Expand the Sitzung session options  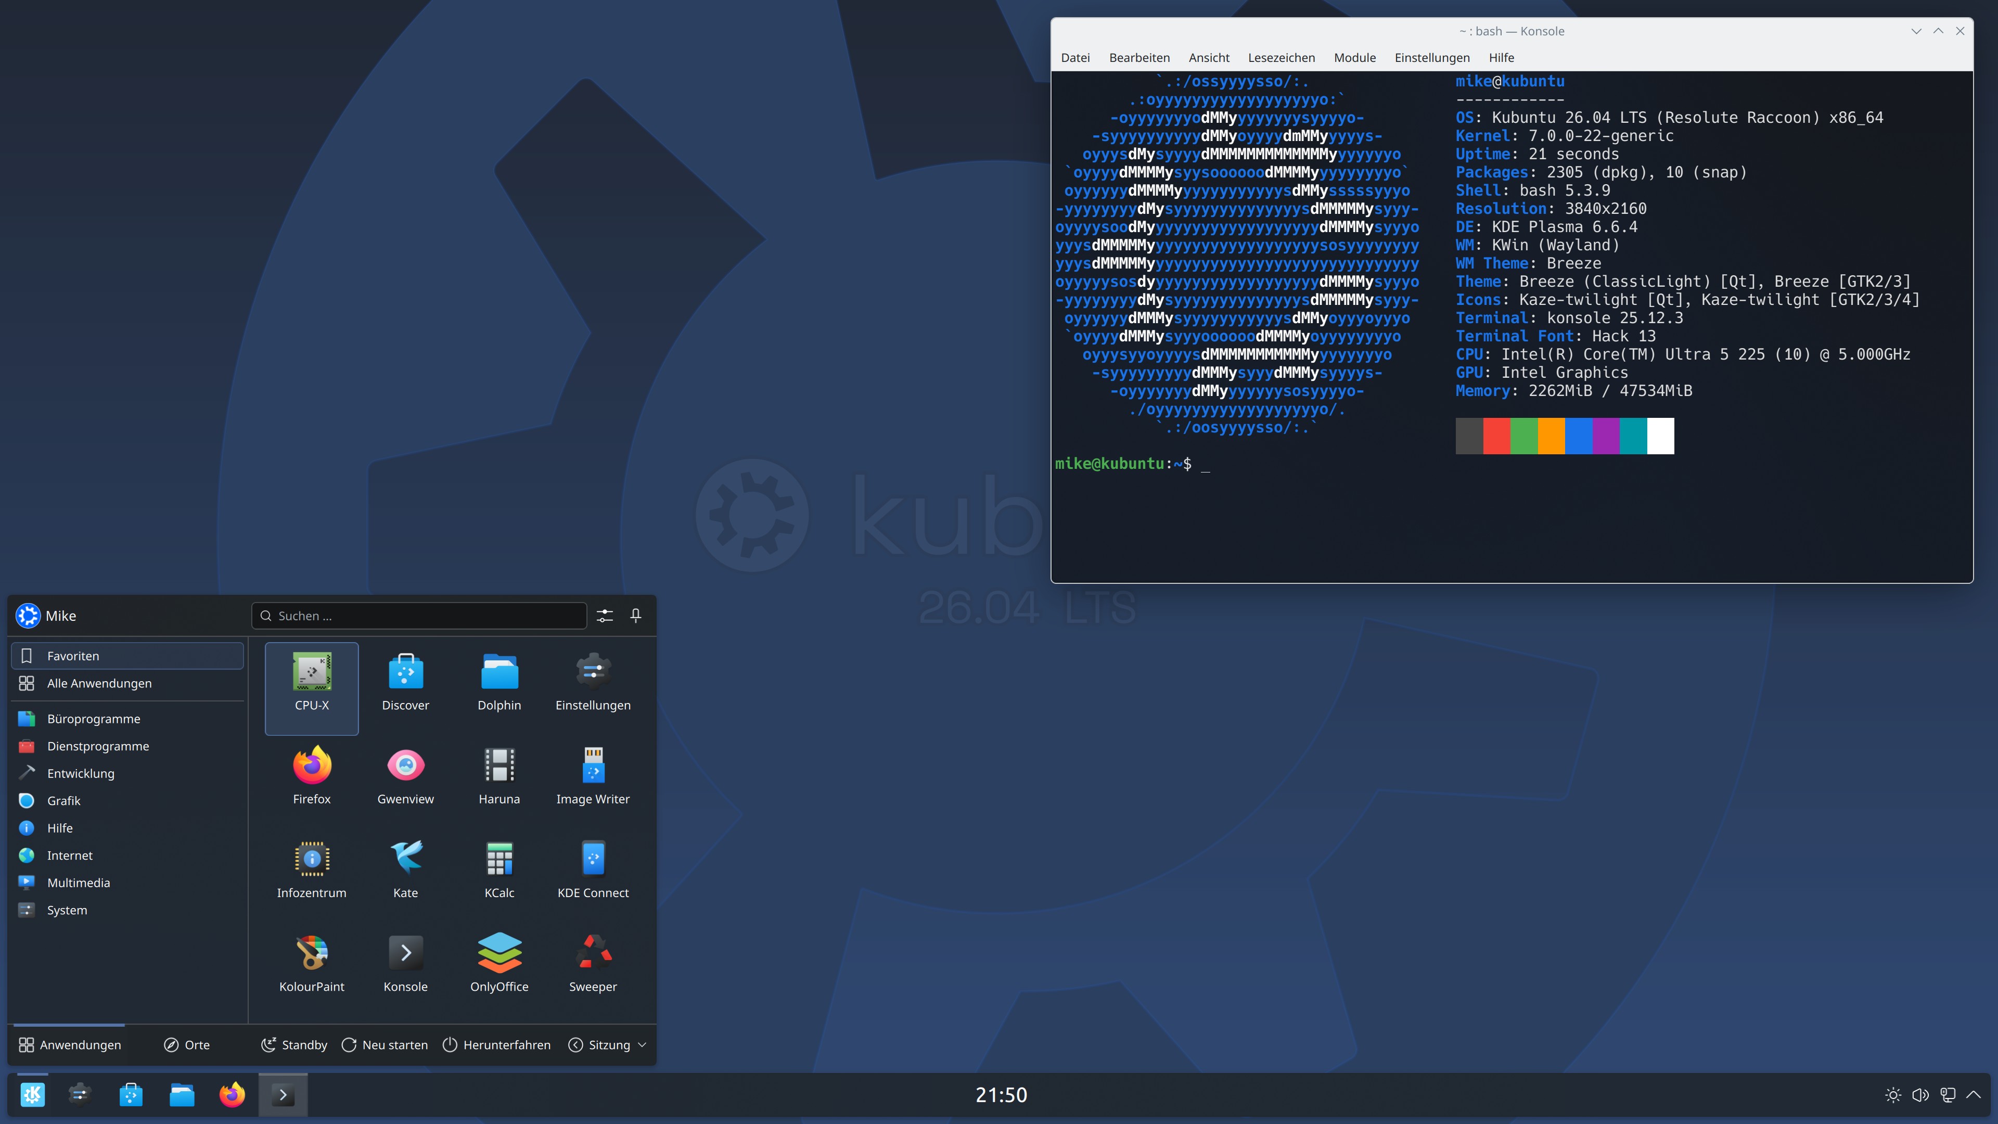(608, 1045)
